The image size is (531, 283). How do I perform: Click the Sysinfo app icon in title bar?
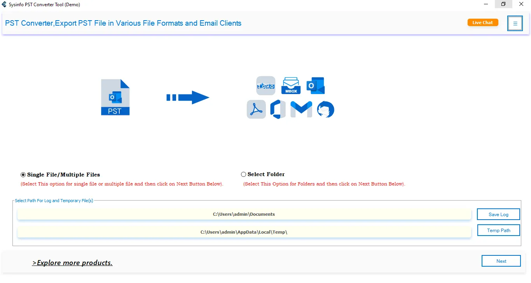(4, 4)
